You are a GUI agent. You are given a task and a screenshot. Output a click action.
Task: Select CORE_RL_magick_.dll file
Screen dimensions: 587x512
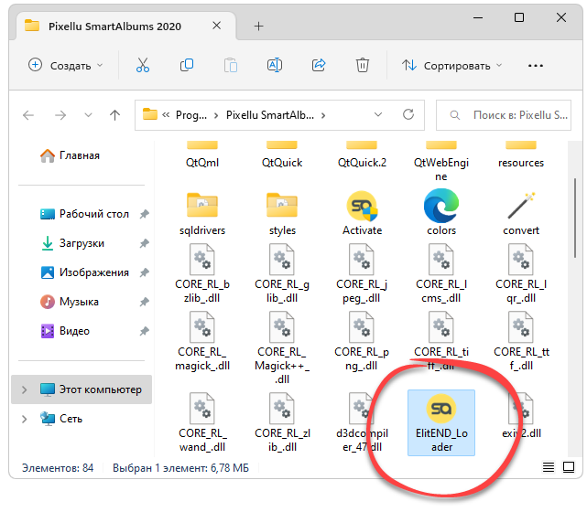click(x=202, y=341)
